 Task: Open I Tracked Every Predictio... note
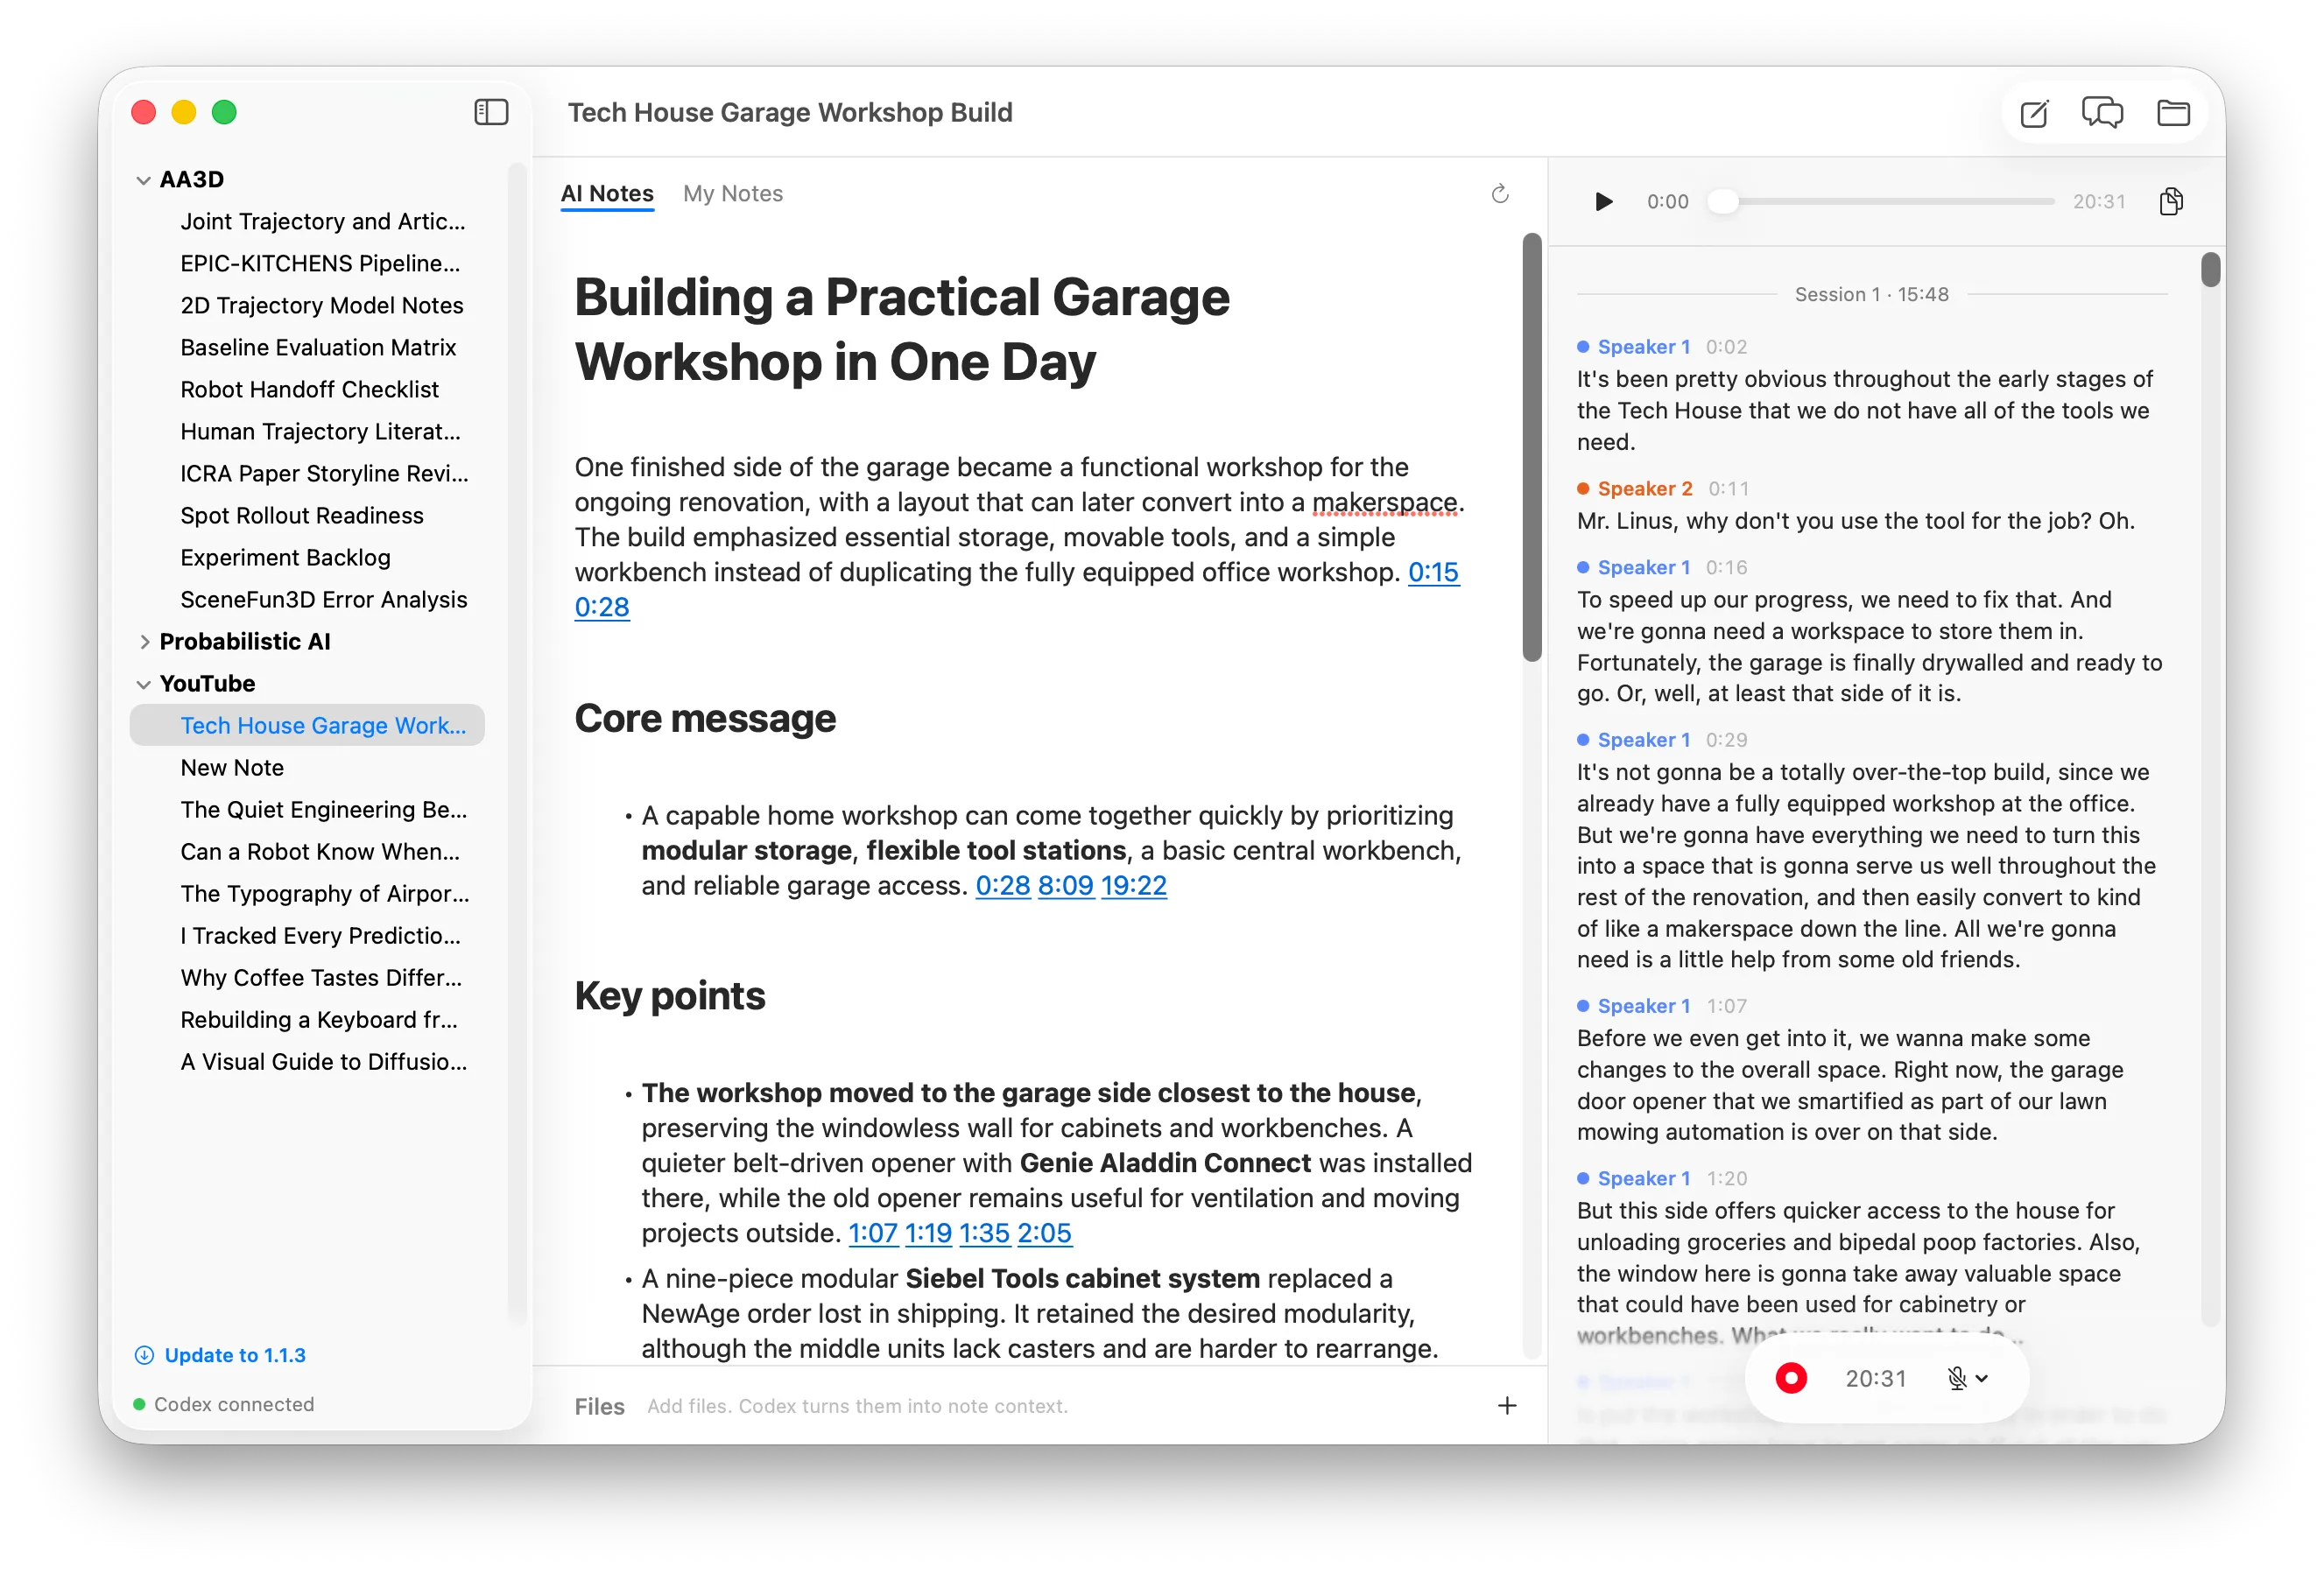[320, 936]
